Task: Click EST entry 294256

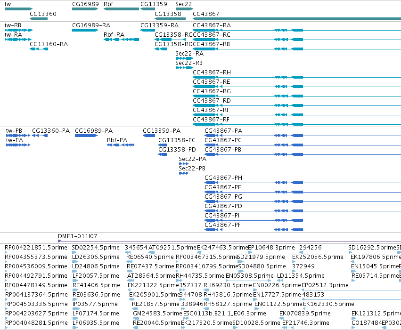Action: point(311,248)
